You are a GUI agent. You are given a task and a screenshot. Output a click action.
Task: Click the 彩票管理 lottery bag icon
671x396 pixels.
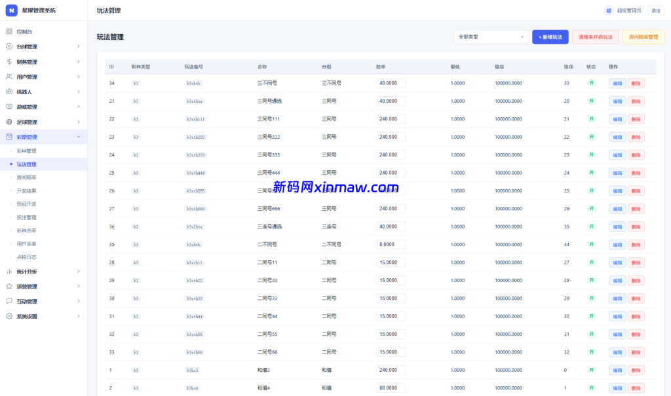click(9, 137)
